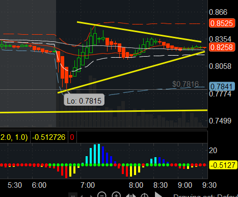The width and height of the screenshot is (238, 197).
Task: Click the longest red histogram bar near 6:30
Action: [x=66, y=171]
